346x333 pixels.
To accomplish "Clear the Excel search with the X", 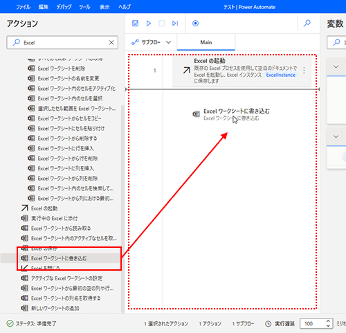I will (111, 42).
